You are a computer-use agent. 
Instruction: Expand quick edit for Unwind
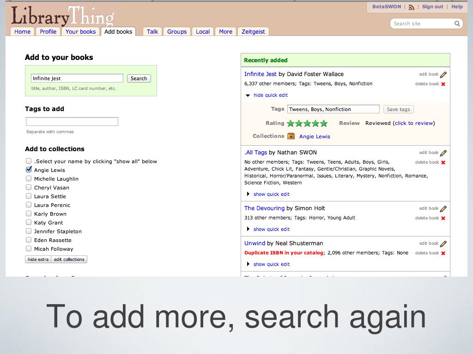272,264
